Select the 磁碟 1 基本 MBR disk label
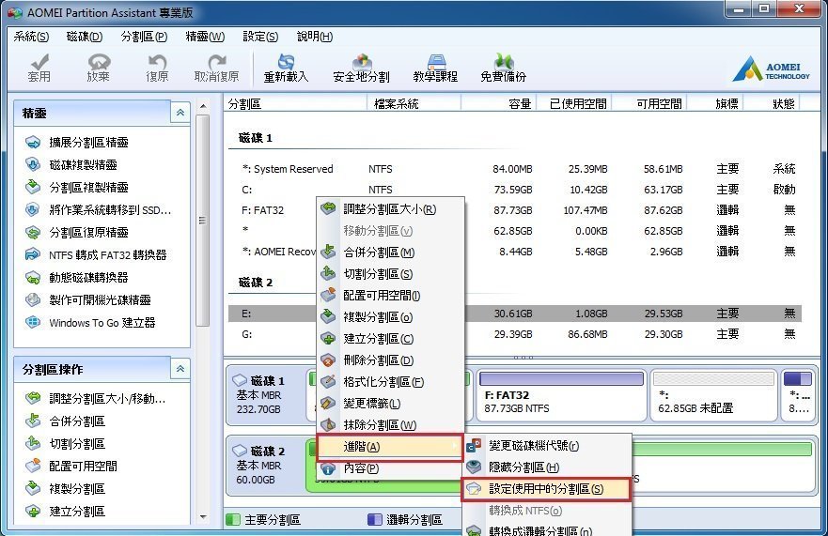Screen dimensions: 828x536 266,394
